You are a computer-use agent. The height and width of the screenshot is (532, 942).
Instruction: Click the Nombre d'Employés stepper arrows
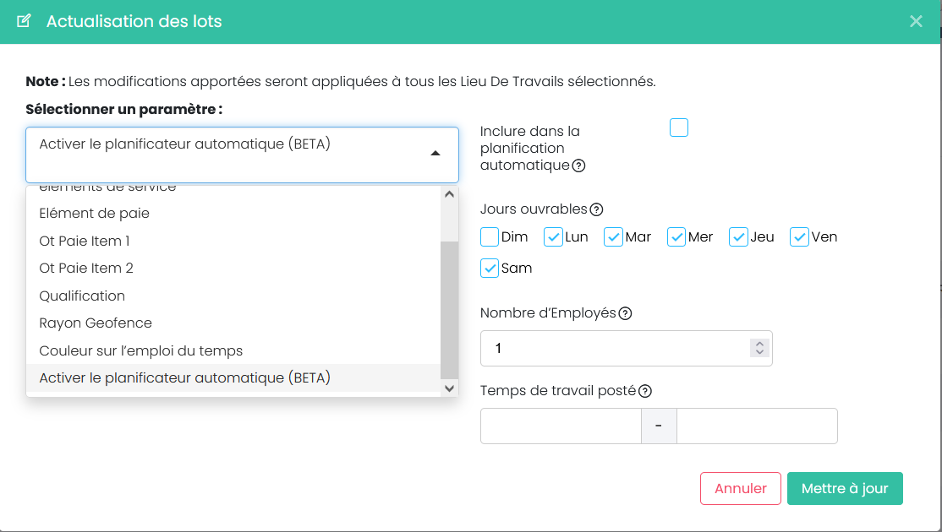pos(759,348)
